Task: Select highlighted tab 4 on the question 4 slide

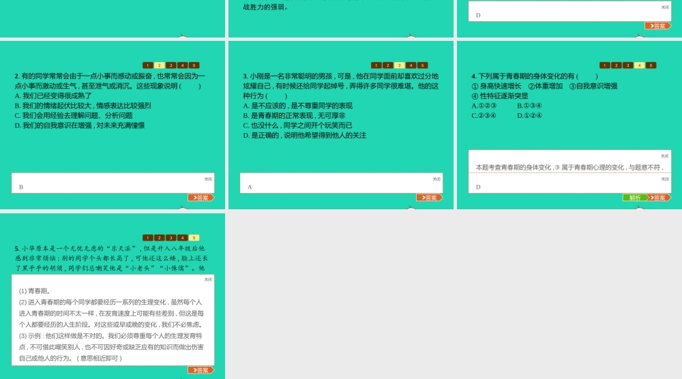Action: tap(640, 65)
